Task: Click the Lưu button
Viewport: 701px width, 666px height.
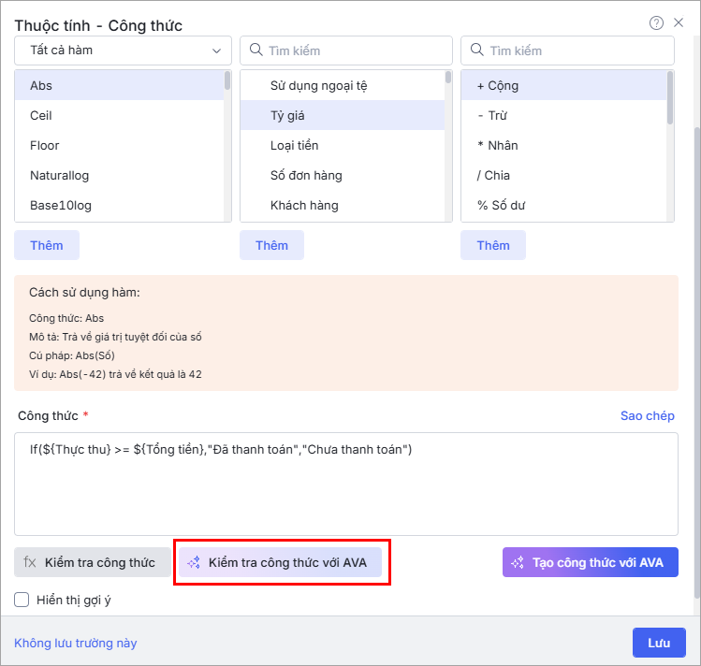Action: click(x=659, y=643)
